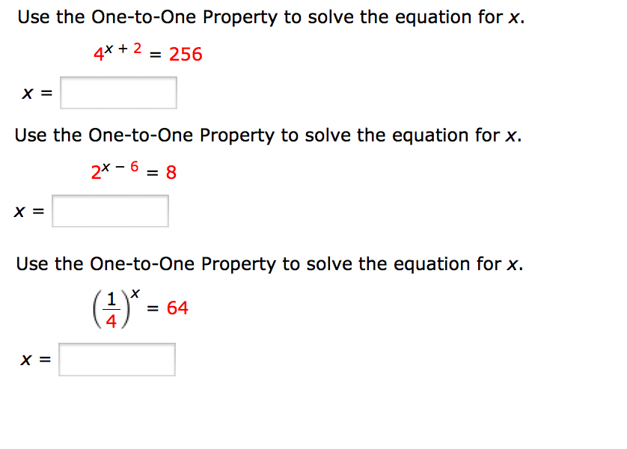Click the second One-to-One Property instruction
This screenshot has height=449, width=627.
(x=269, y=135)
